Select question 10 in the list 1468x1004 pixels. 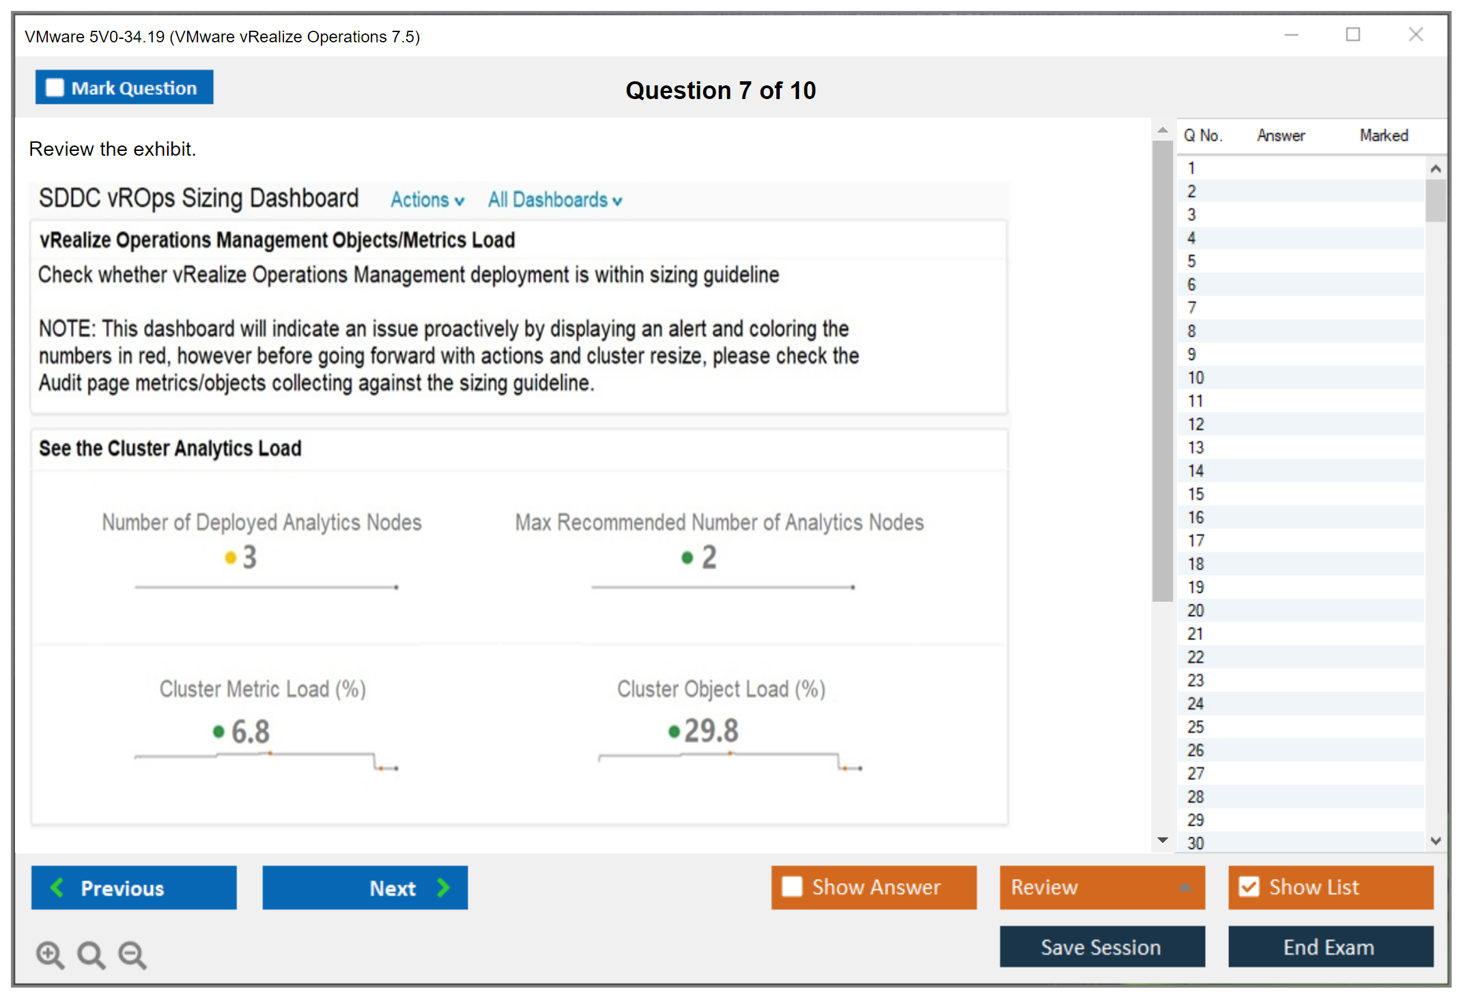[x=1196, y=378]
